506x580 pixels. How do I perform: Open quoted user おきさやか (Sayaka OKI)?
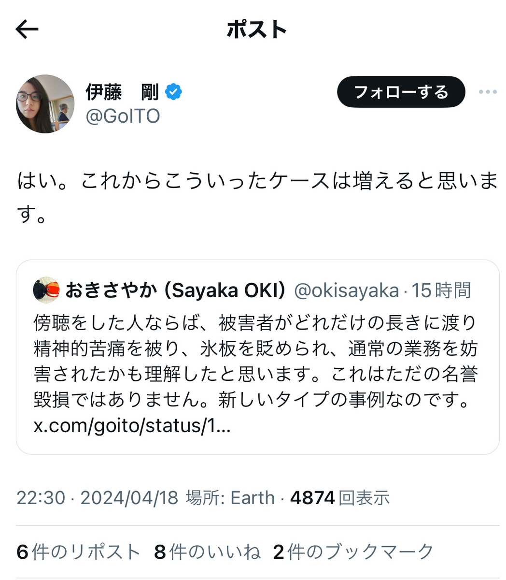click(x=175, y=290)
